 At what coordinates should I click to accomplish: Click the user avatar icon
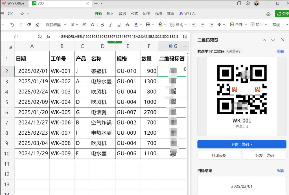pos(256,3)
